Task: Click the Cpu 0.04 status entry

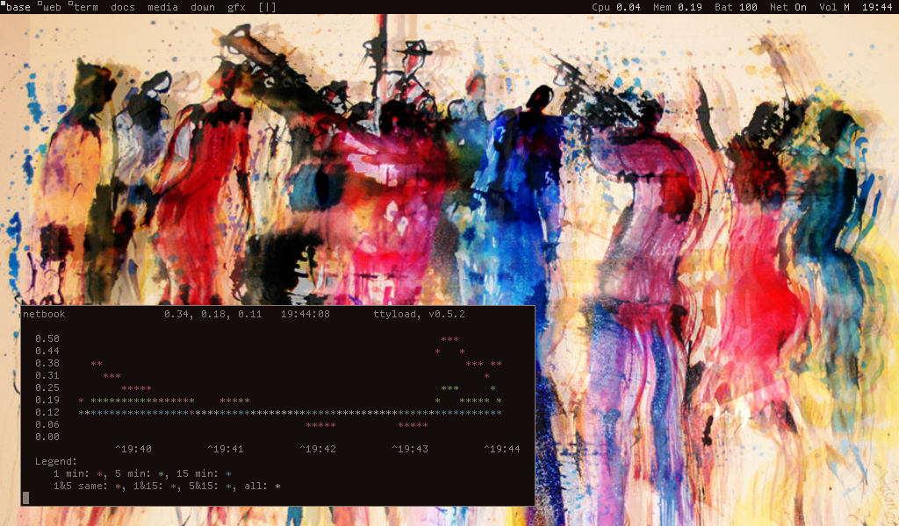Action: tap(616, 7)
